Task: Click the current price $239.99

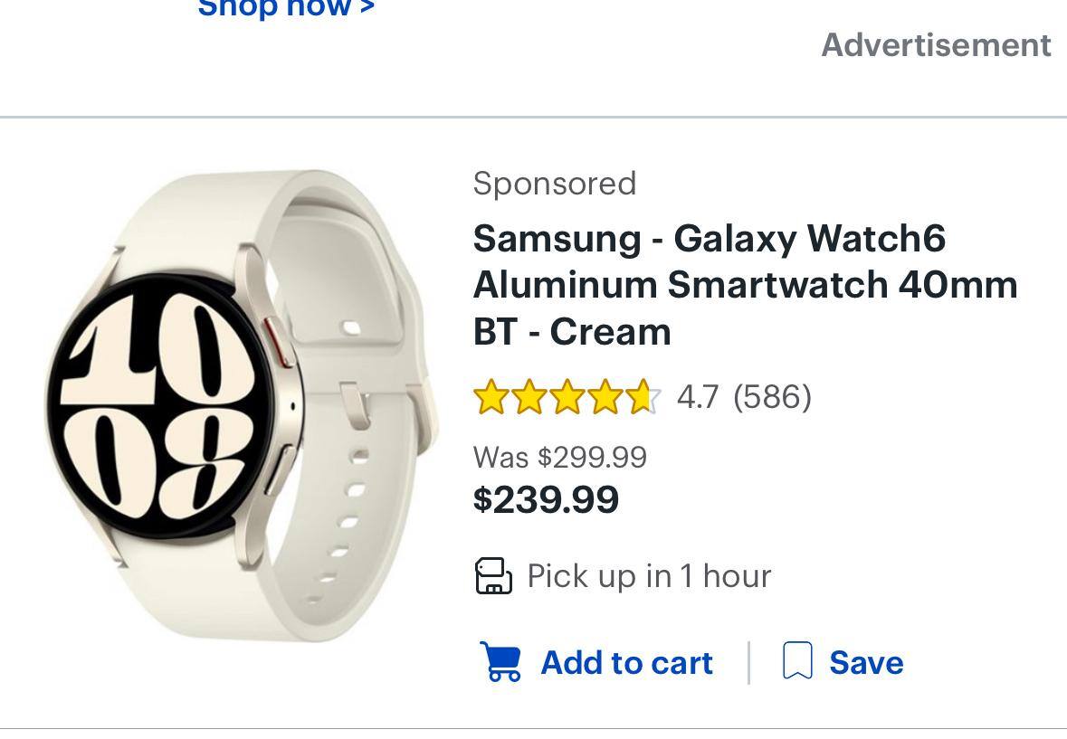Action: [546, 499]
